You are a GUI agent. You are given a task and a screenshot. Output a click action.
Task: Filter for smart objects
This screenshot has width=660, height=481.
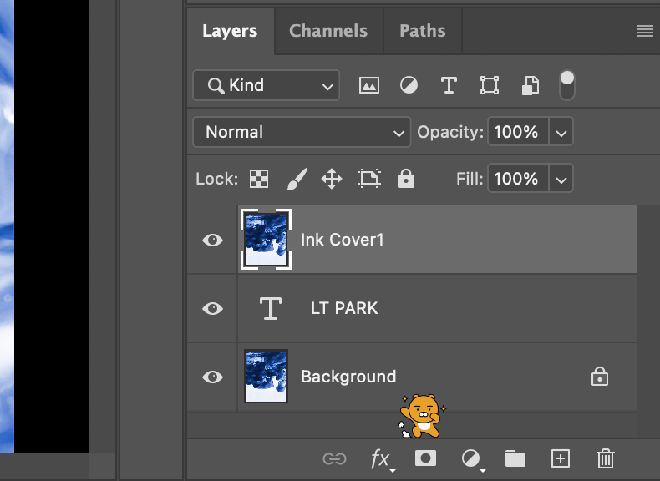point(531,85)
